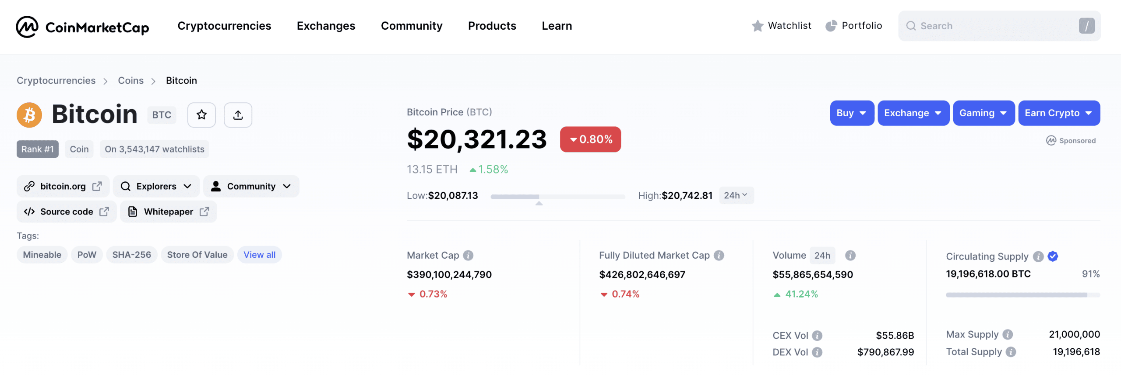Image resolution: width=1121 pixels, height=378 pixels.
Task: Click the Store Of Value tag
Action: (x=197, y=255)
